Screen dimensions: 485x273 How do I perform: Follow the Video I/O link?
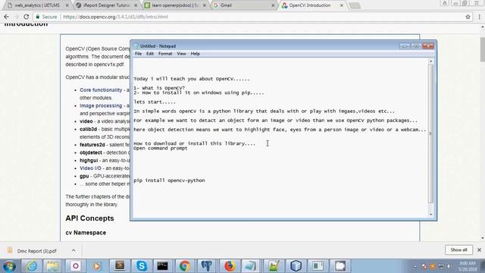pyautogui.click(x=90, y=168)
